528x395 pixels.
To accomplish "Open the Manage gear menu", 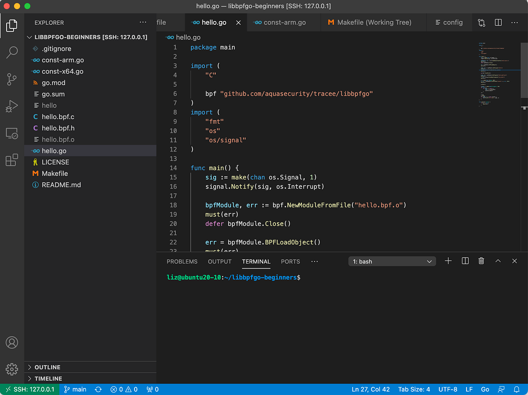I will 12,369.
